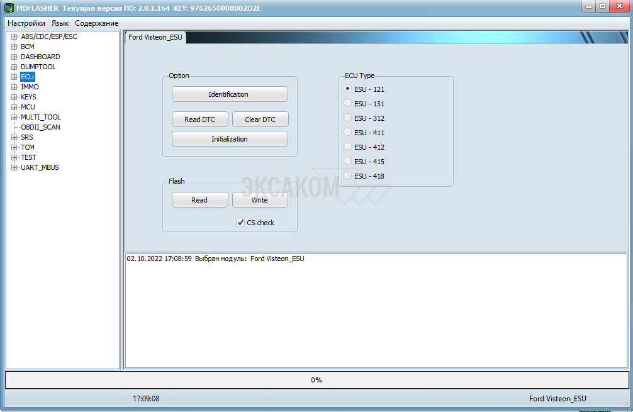Click the Read DTC button
633x412 pixels.
[199, 120]
